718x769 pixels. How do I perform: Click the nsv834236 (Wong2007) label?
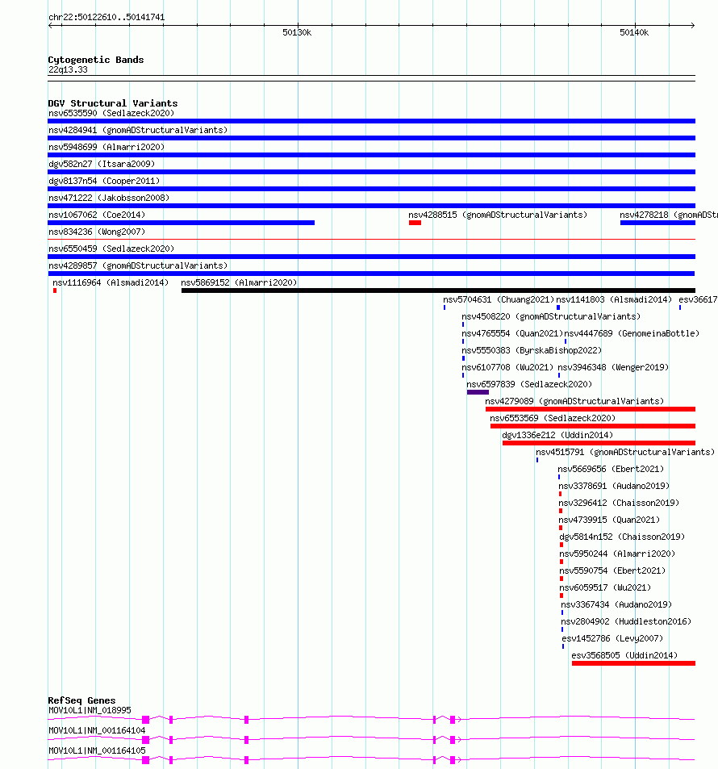(x=97, y=232)
